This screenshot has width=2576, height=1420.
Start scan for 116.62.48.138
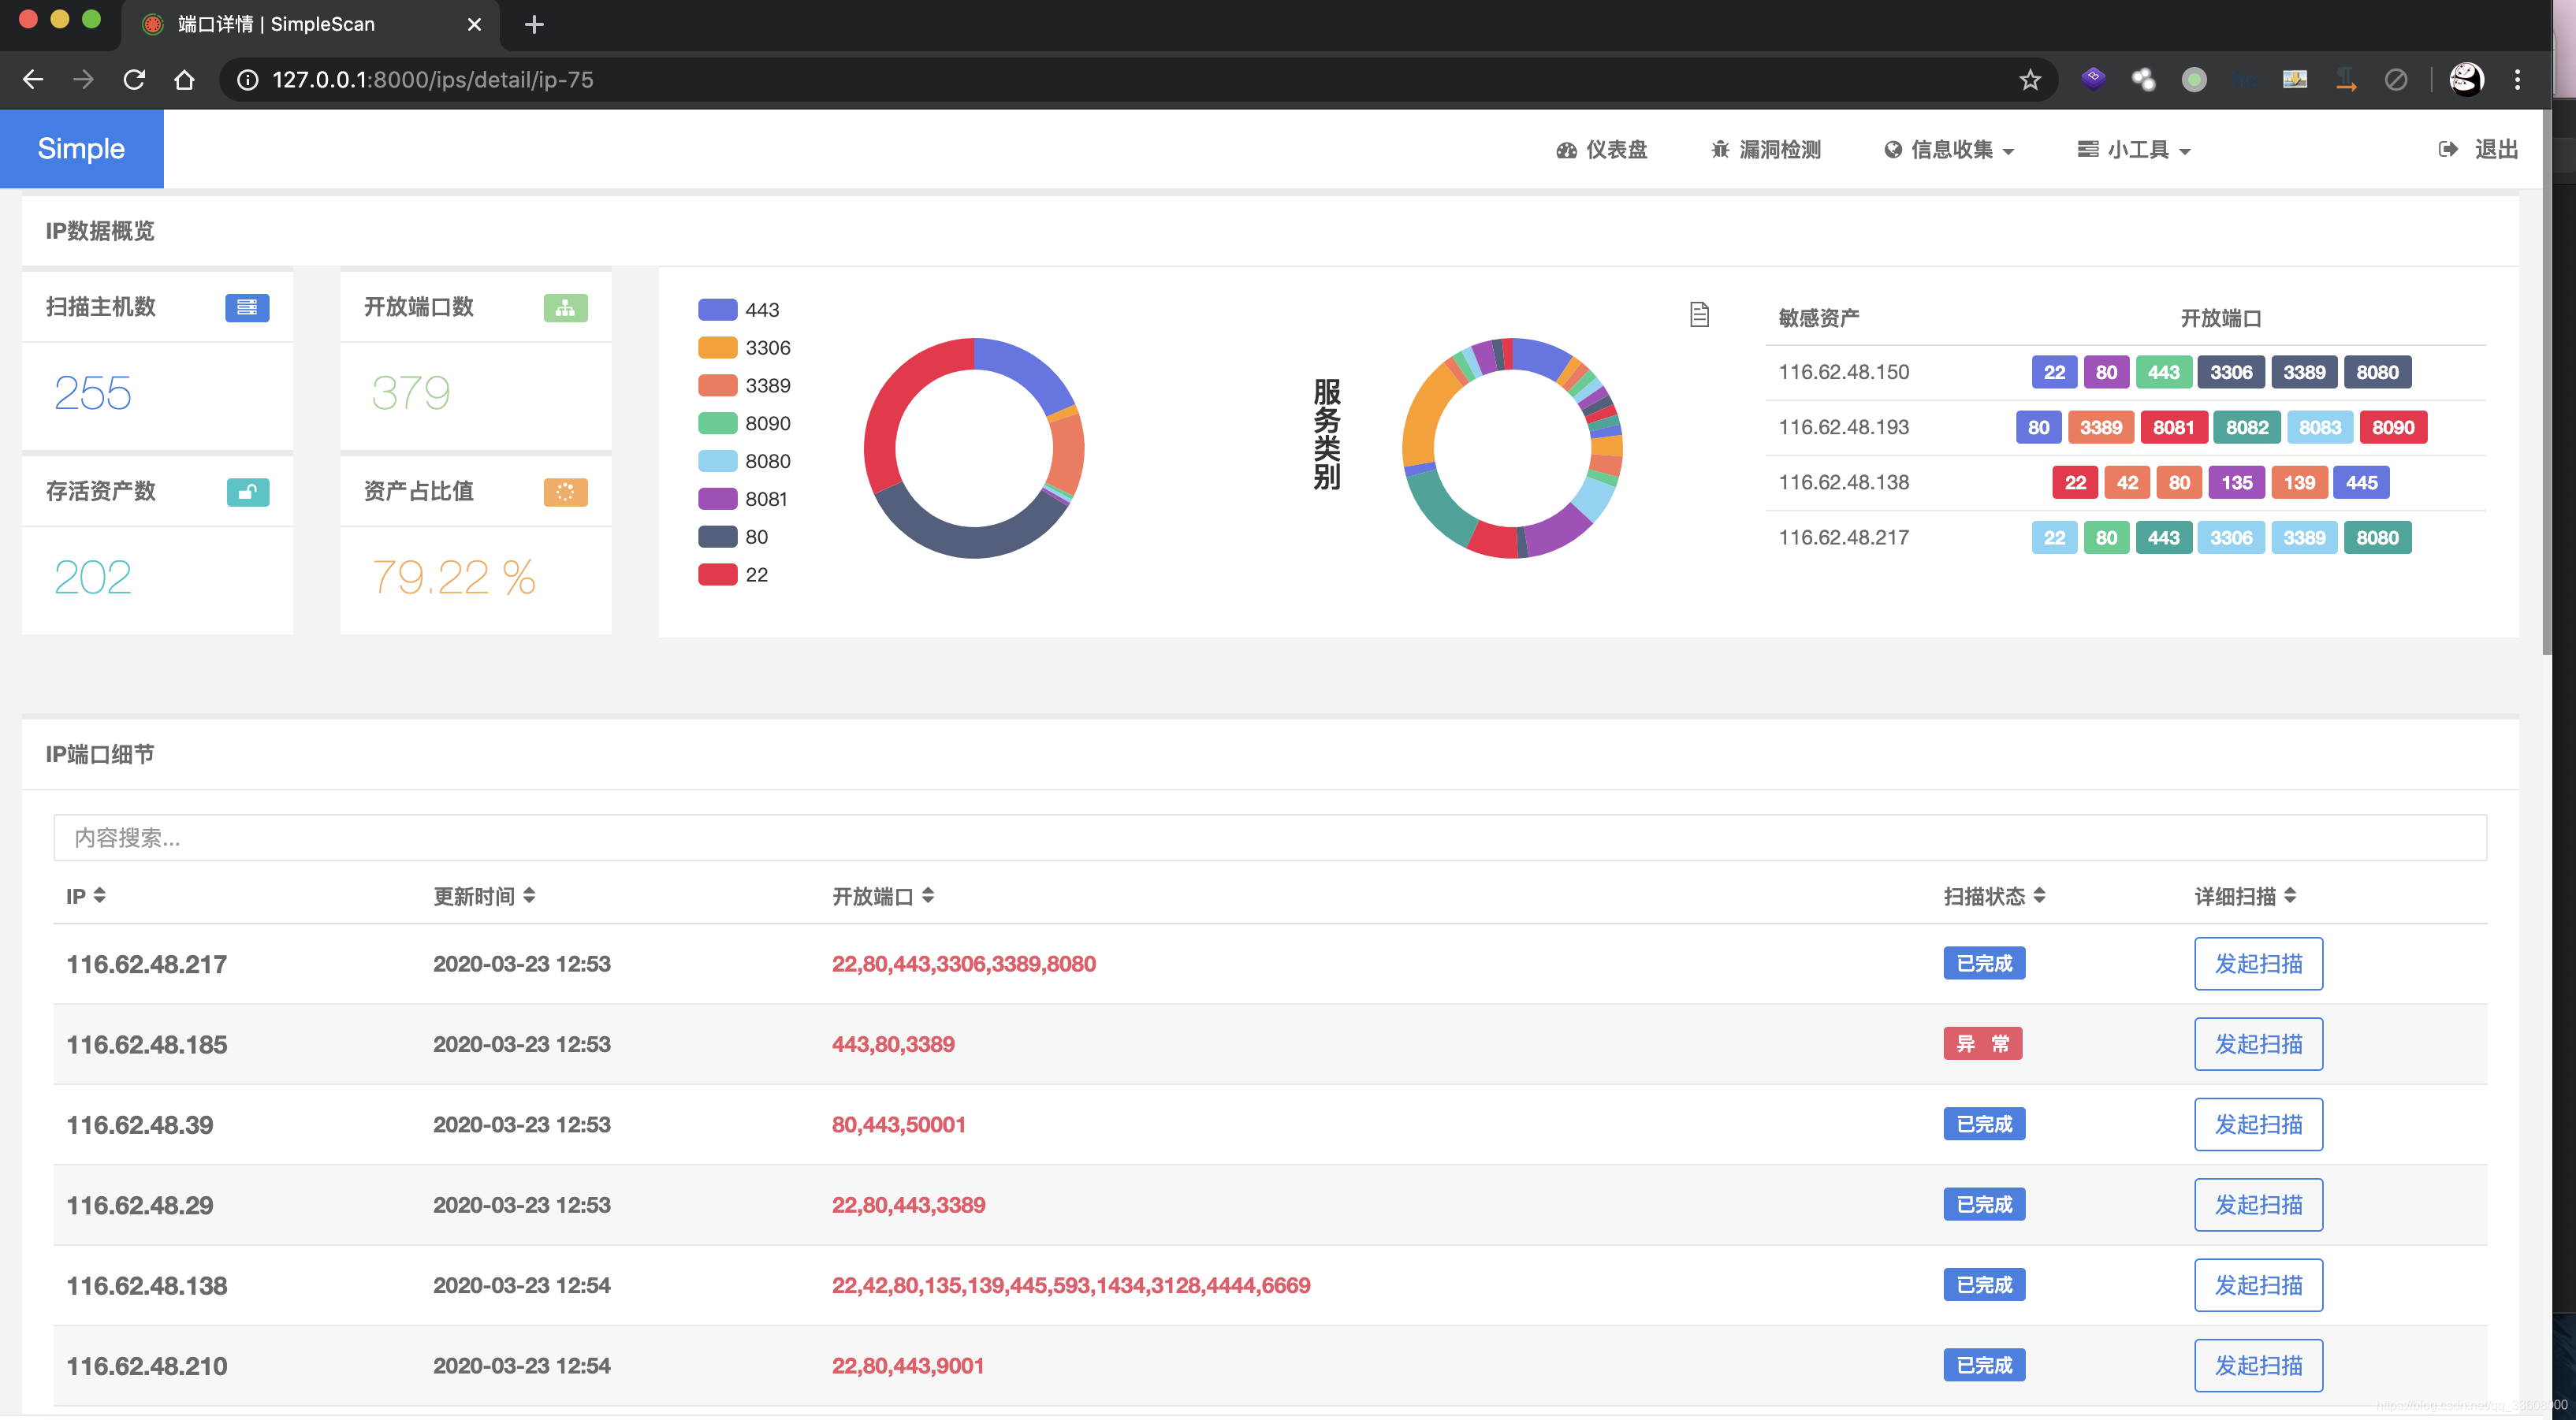2258,1285
